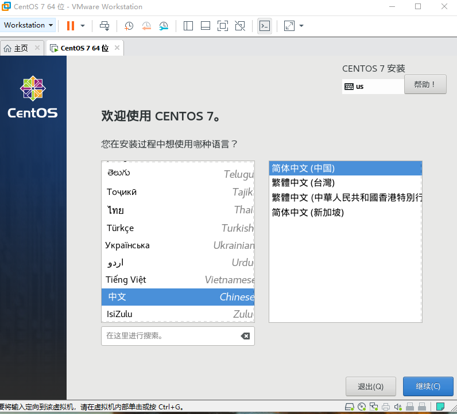The width and height of the screenshot is (457, 414).
Task: Minimize the VMware Workstation window
Action: [x=392, y=6]
